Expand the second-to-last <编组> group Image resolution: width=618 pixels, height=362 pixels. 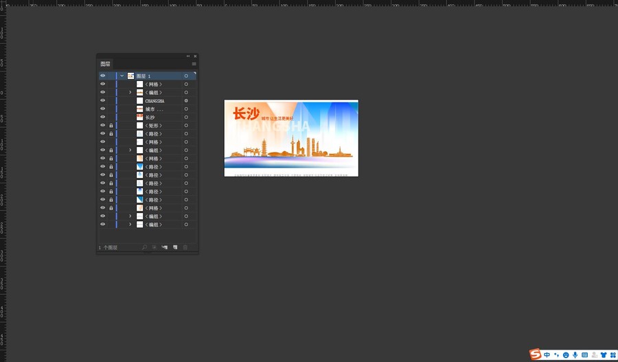click(x=130, y=216)
